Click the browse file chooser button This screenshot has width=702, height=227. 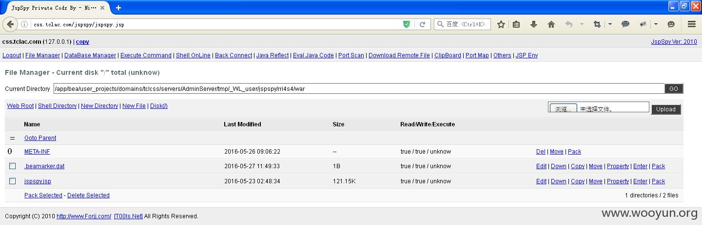tap(564, 108)
